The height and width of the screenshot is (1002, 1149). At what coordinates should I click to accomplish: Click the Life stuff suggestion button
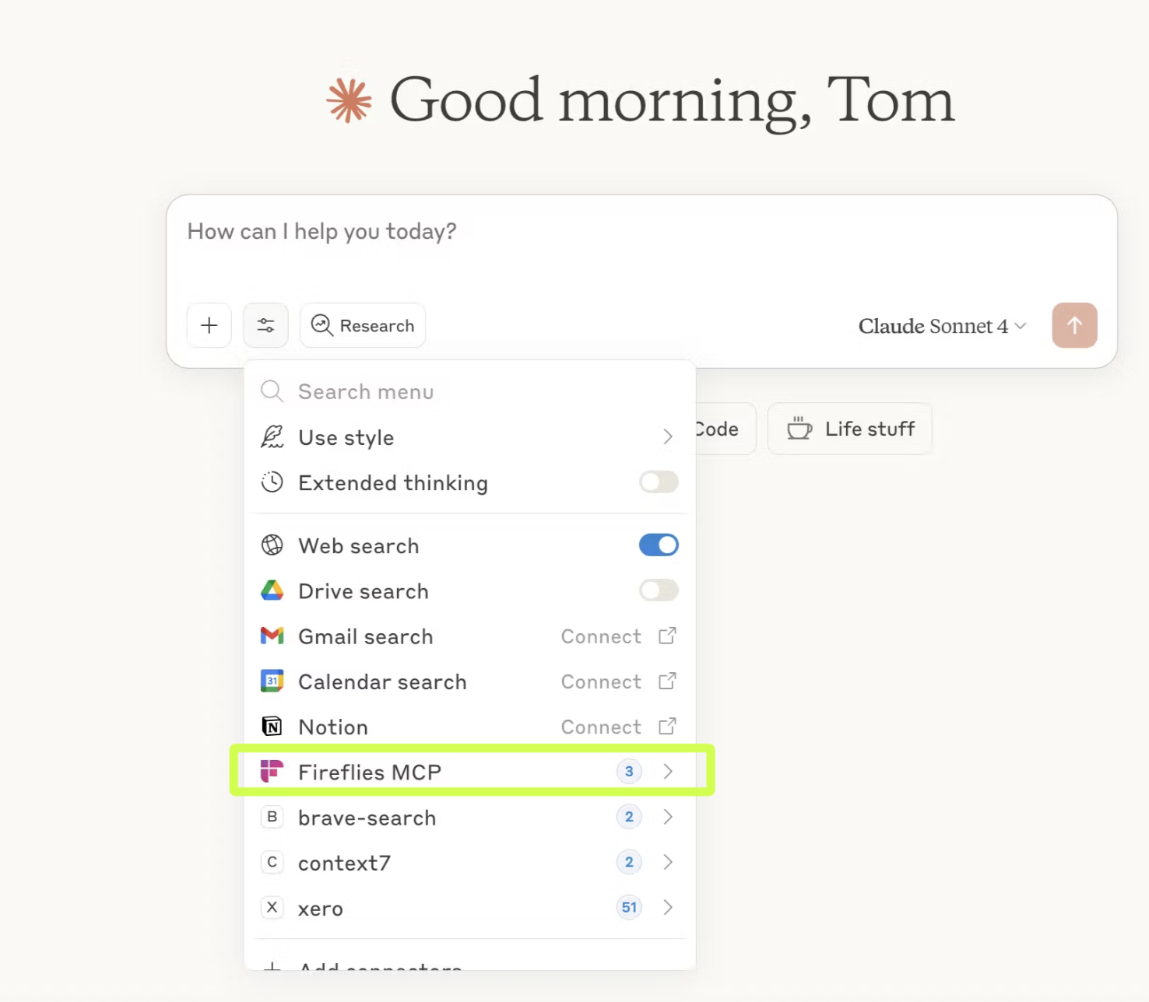coord(849,429)
